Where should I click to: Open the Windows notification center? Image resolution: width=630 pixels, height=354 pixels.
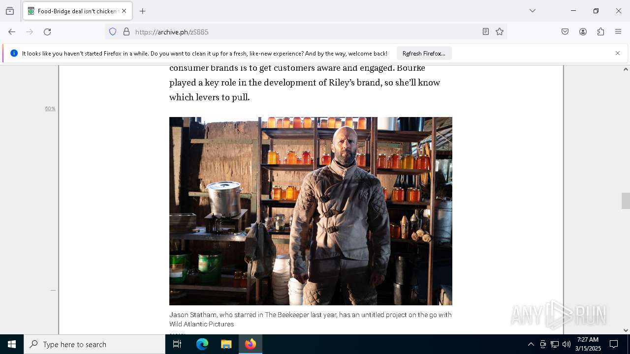point(614,344)
